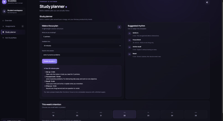223x121 pixels.
Task: Click the 04 Reset step badge
Action: click(129, 54)
